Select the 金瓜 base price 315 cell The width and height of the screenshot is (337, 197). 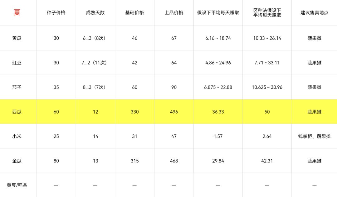click(x=134, y=161)
